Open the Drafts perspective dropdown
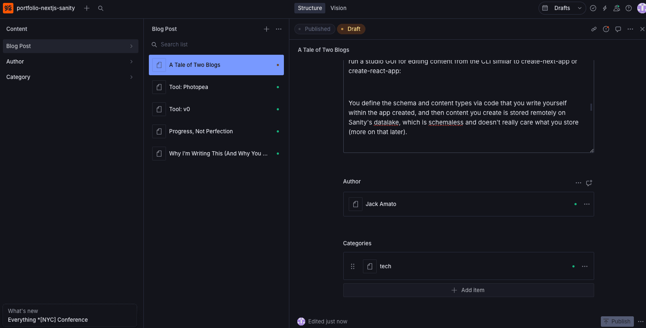 562,8
